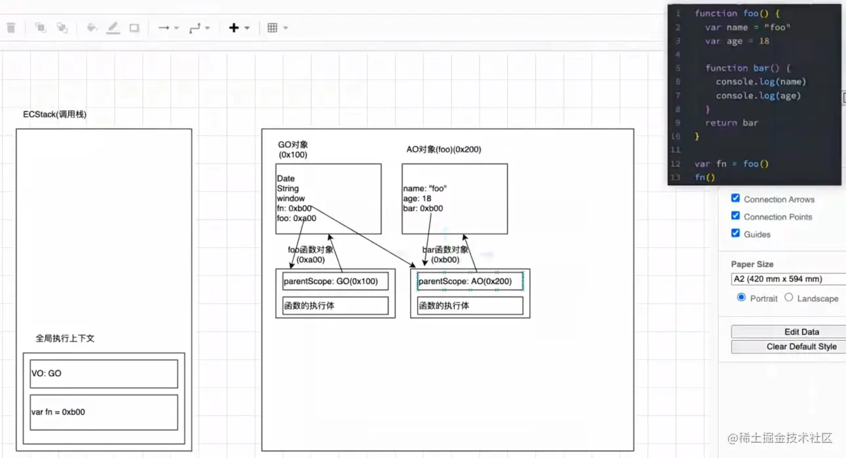The image size is (846, 458).
Task: Uncheck the Connection Arrows checkbox
Action: [x=735, y=198]
